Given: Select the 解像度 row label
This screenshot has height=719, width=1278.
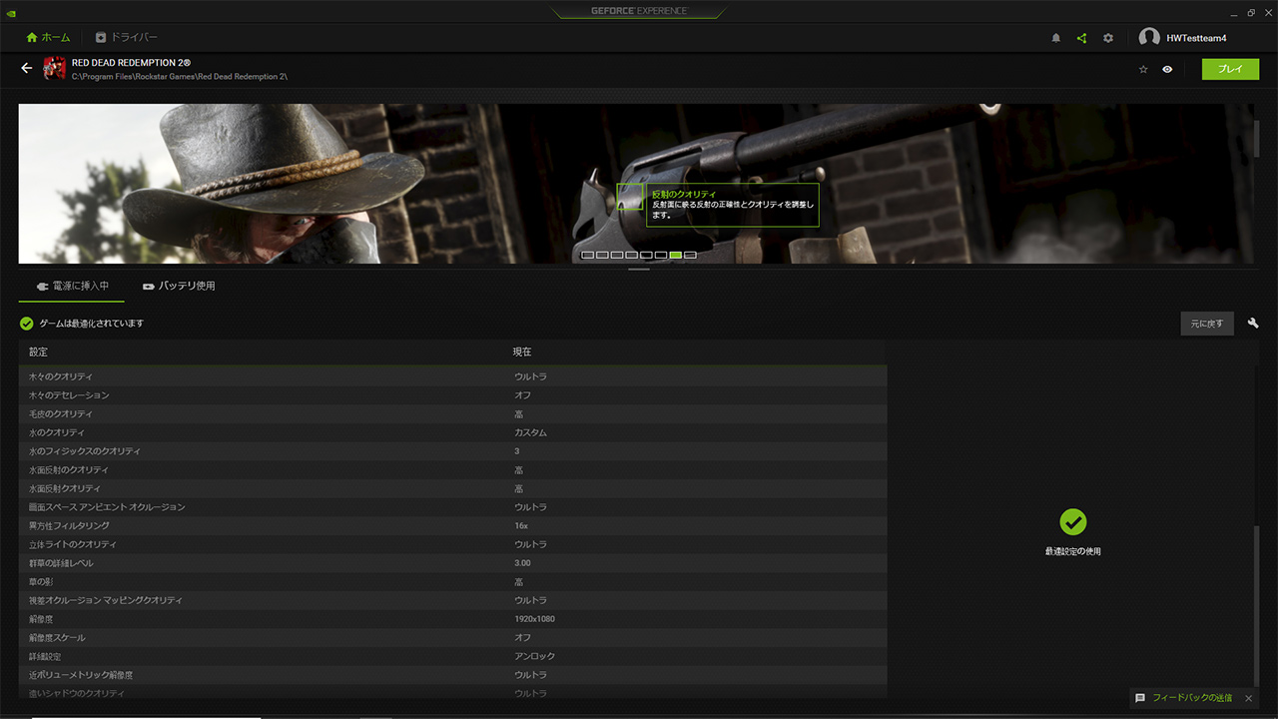Looking at the screenshot, I should 43,619.
